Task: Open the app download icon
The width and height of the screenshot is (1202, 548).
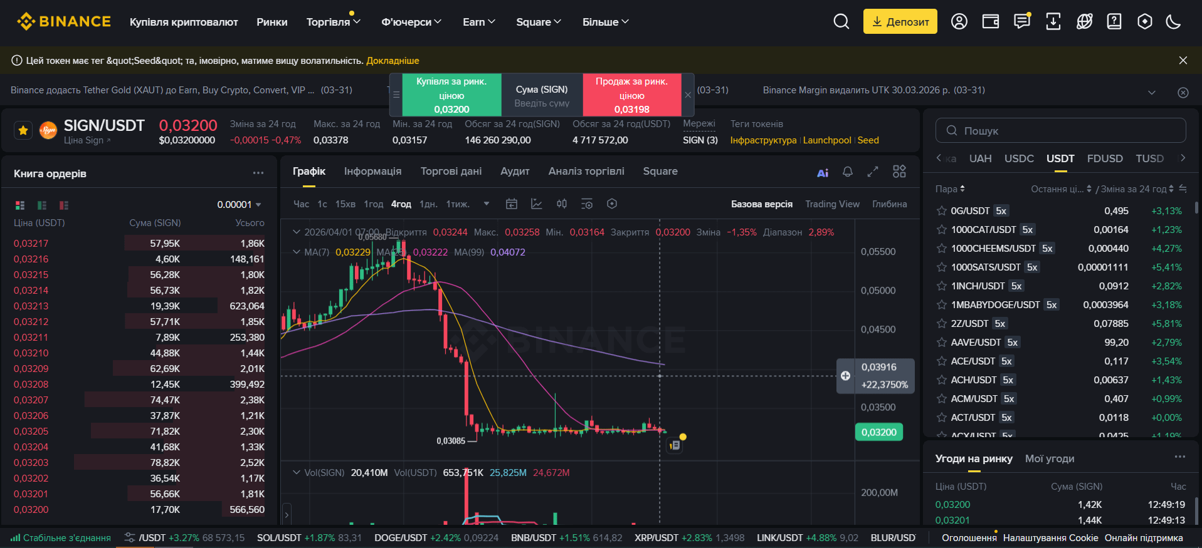Action: click(x=1053, y=22)
